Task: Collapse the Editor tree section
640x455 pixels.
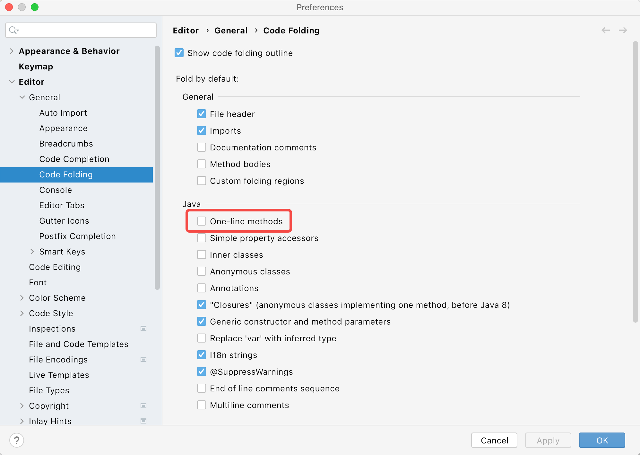Action: [12, 82]
